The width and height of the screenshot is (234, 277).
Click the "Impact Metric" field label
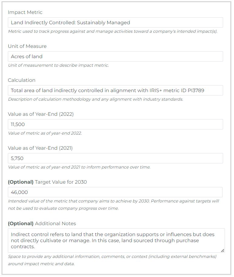(25, 12)
